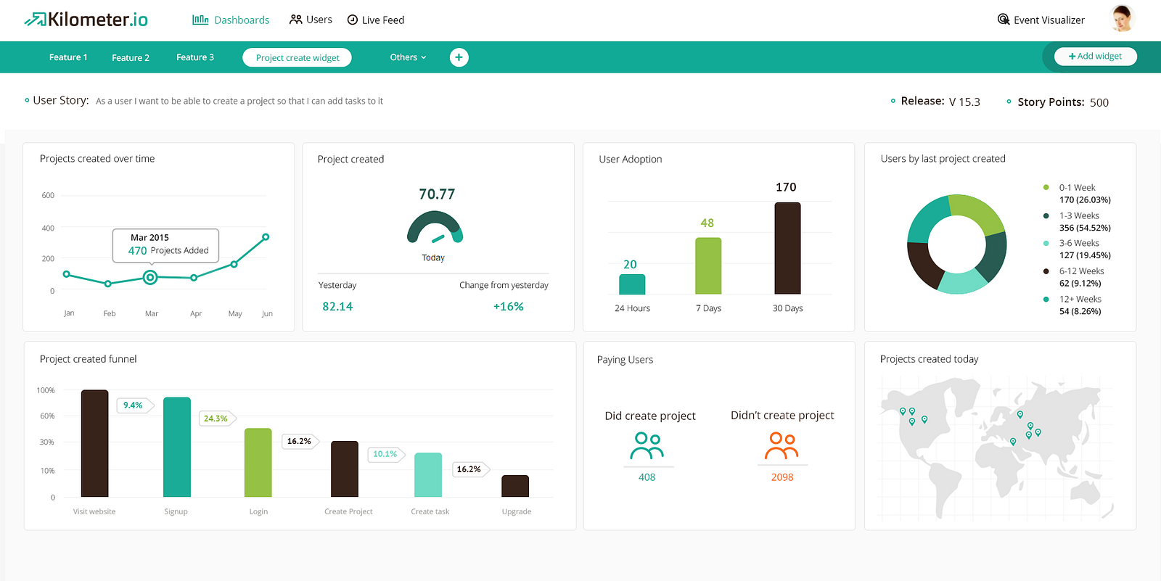Click the Mar 2015 chart tooltip
This screenshot has height=581, width=1161.
[x=165, y=244]
